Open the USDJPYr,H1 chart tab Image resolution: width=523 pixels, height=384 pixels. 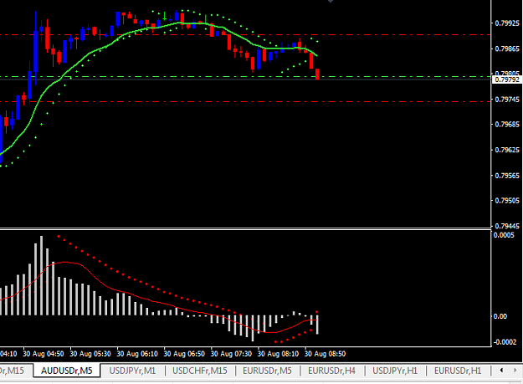395,371
